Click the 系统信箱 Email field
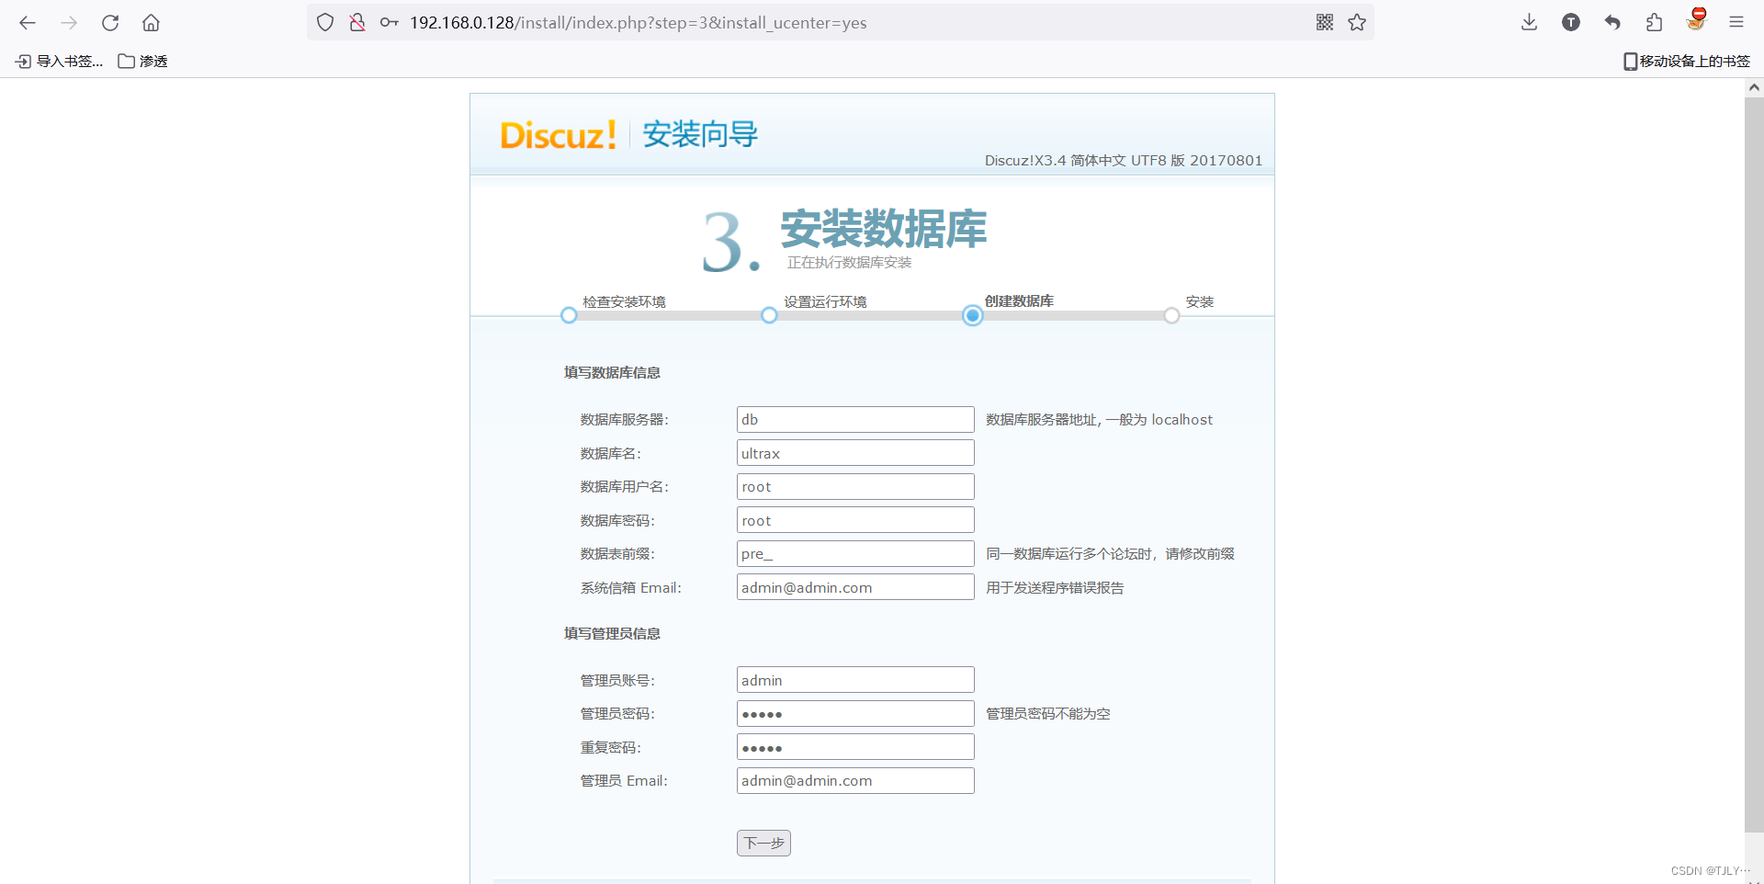Image resolution: width=1764 pixels, height=884 pixels. 855,587
